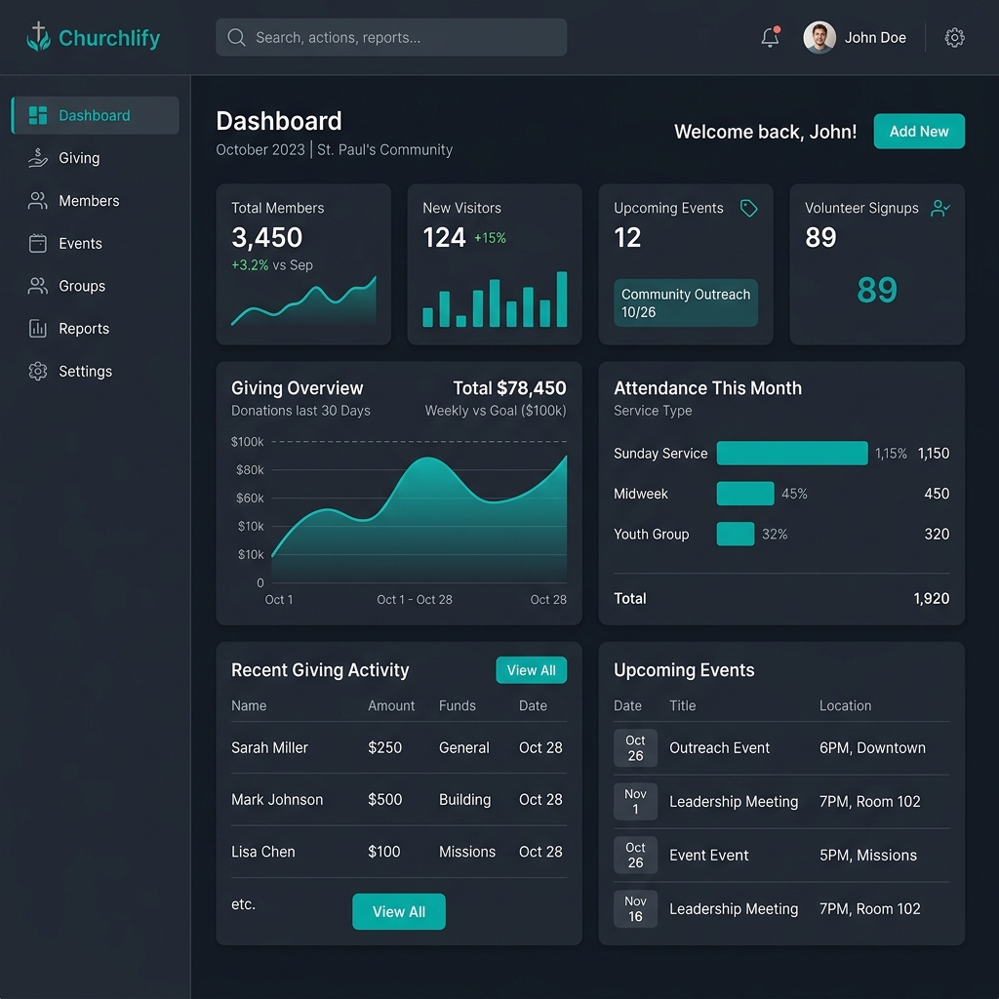999x999 pixels.
Task: Click the $500 amount cell
Action: [384, 800]
